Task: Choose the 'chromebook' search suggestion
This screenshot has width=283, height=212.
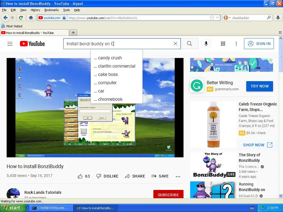Action: 117,99
